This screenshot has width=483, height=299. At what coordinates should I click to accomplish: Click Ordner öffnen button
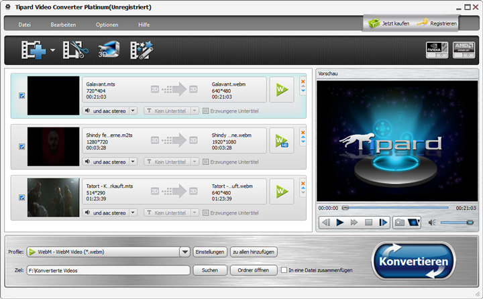[x=254, y=270]
